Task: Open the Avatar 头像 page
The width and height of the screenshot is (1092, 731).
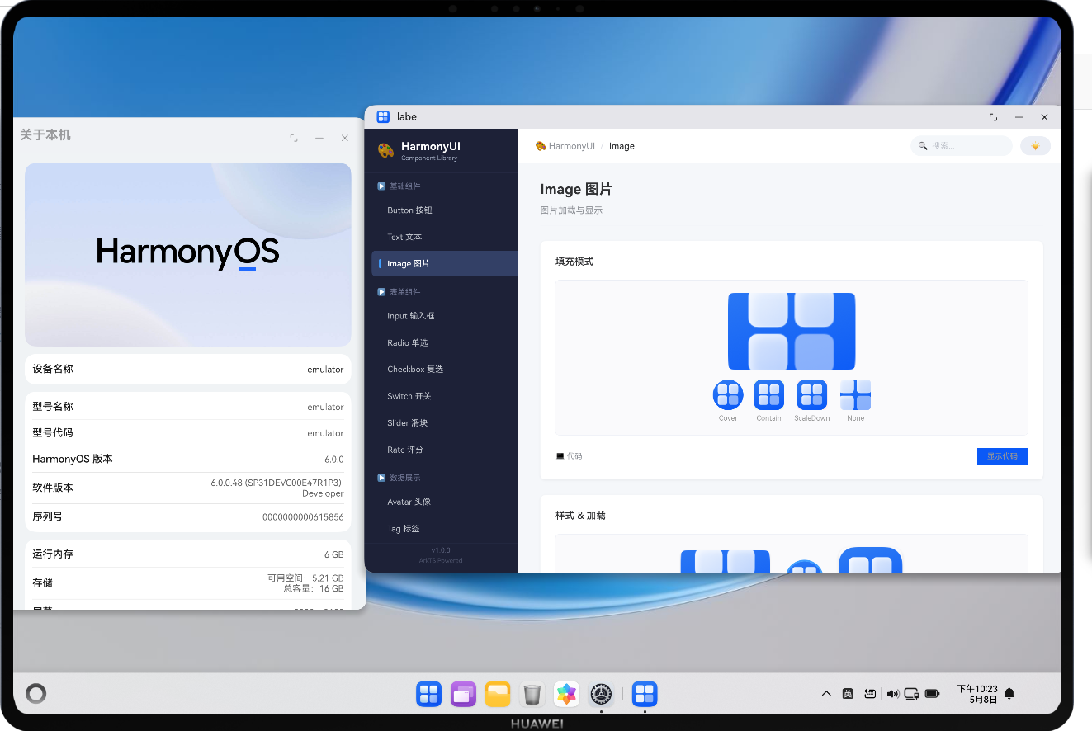Action: click(x=444, y=502)
